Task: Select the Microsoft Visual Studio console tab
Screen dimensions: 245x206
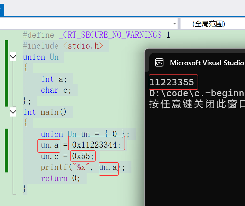Action: click(x=197, y=63)
